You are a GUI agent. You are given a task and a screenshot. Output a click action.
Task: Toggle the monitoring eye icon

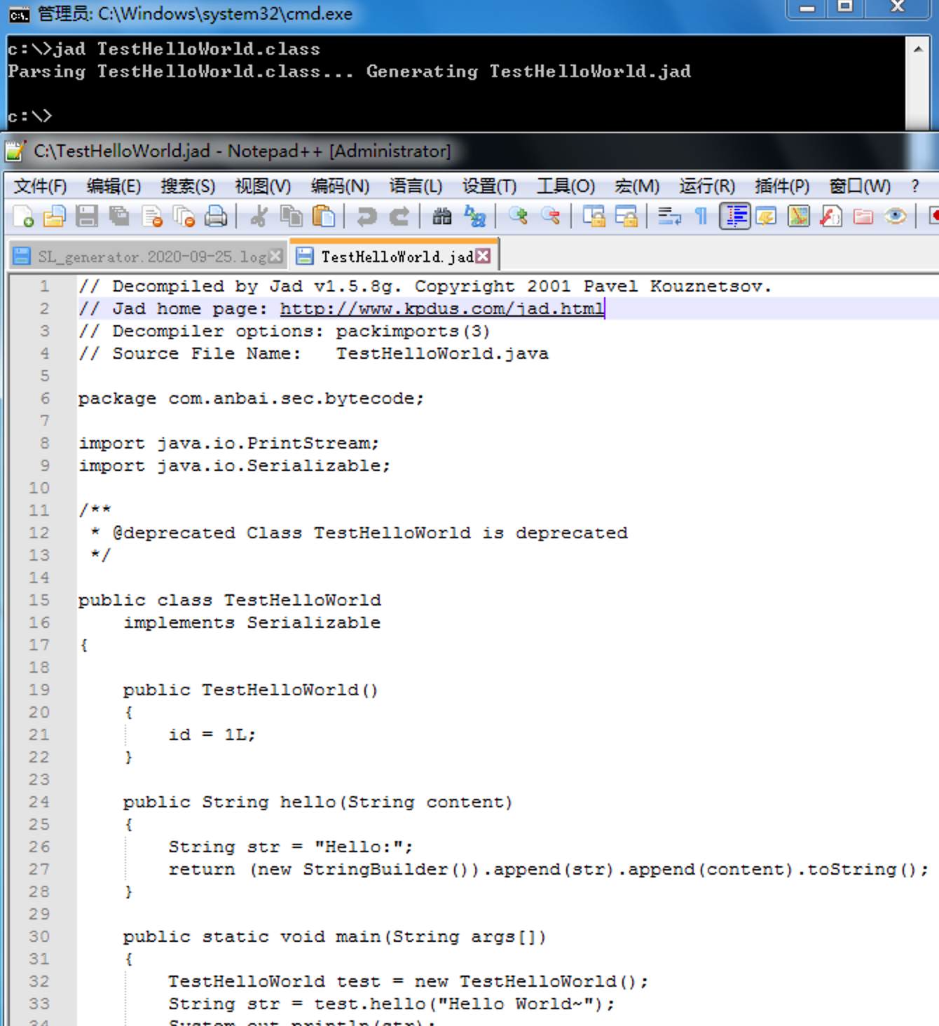895,217
